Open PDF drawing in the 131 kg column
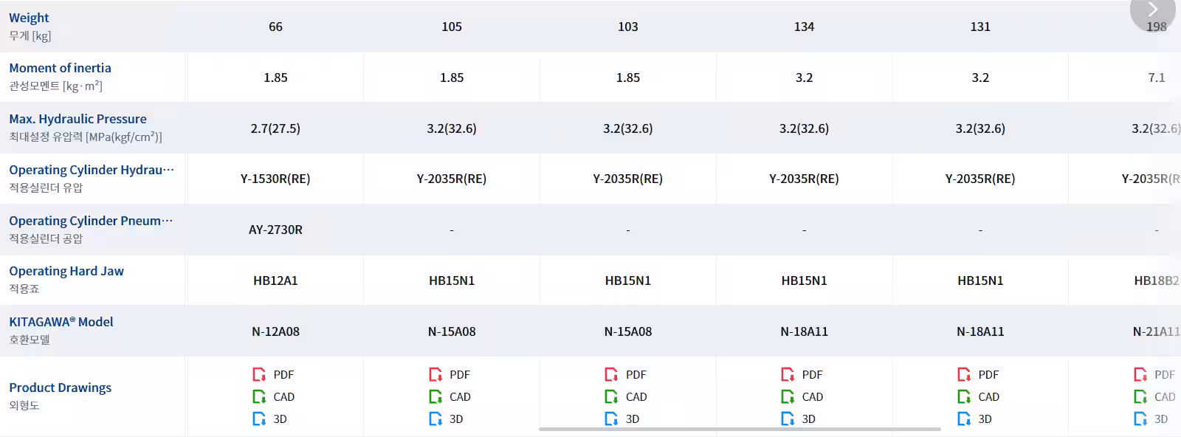The width and height of the screenshot is (1181, 437). tap(979, 374)
